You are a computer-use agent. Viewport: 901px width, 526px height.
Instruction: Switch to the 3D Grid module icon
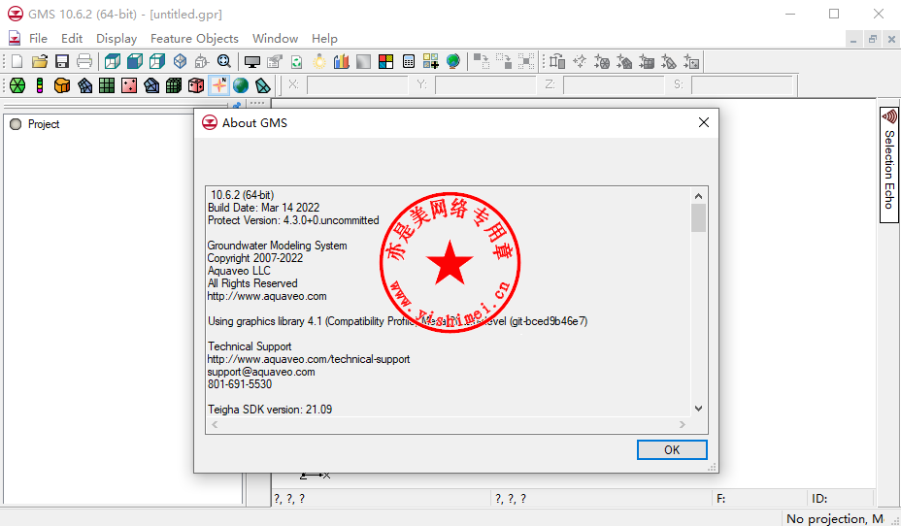[x=174, y=85]
